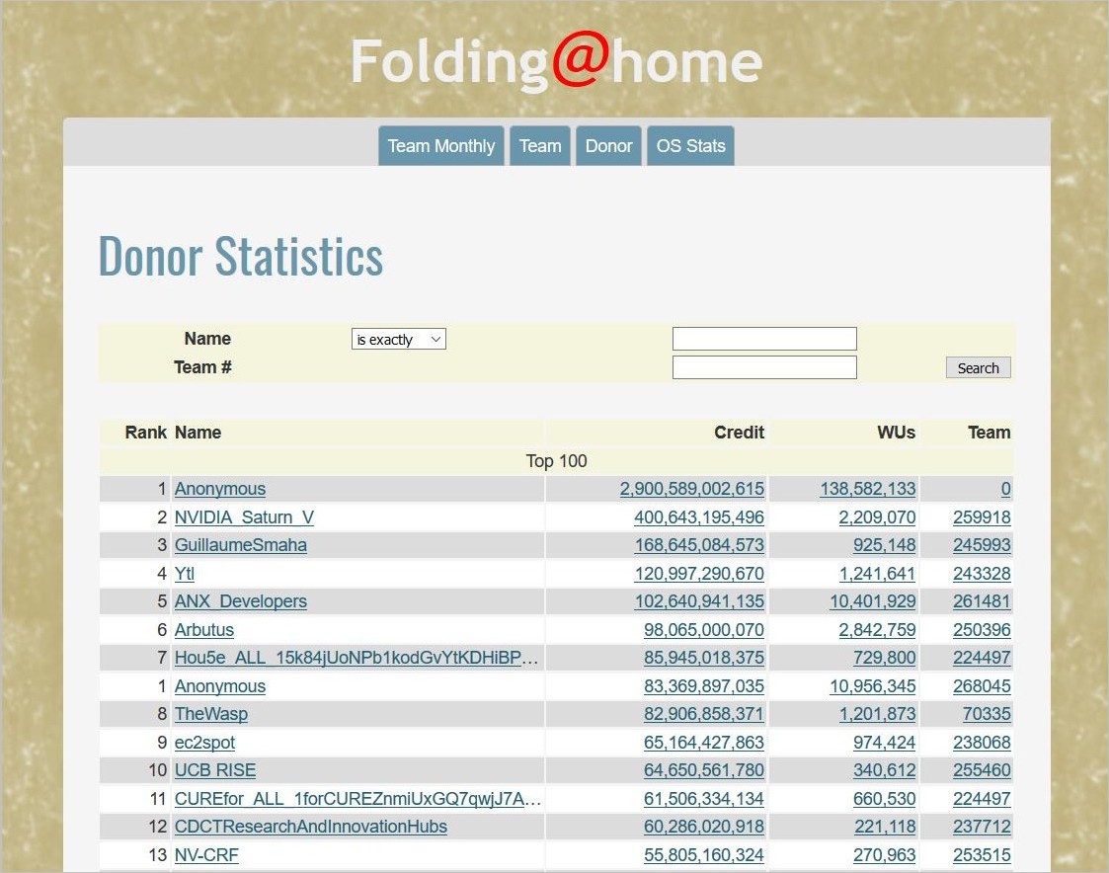Viewport: 1109px width, 873px height.
Task: Click the Arbutus donor link
Action: point(203,630)
